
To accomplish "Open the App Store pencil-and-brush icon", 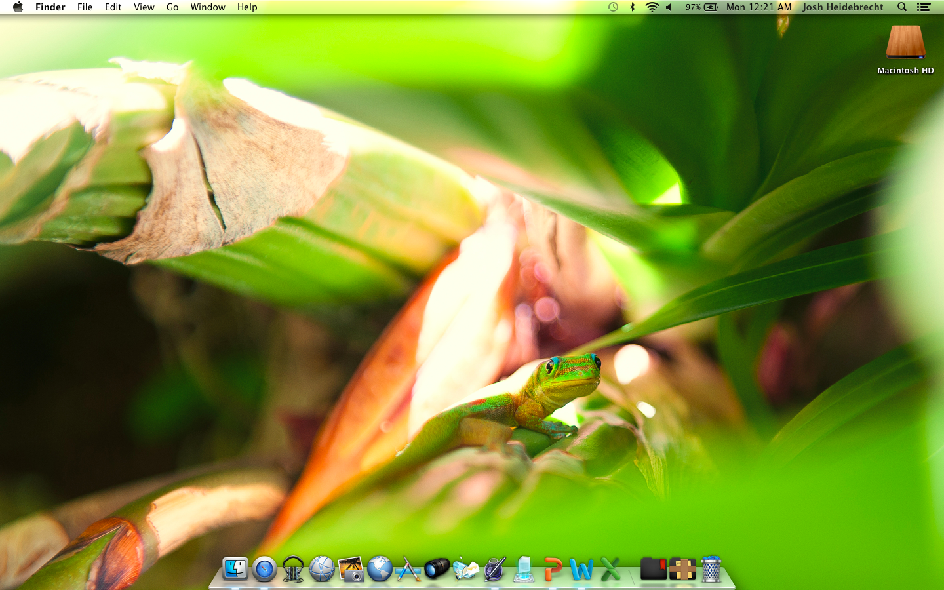I will 408,569.
